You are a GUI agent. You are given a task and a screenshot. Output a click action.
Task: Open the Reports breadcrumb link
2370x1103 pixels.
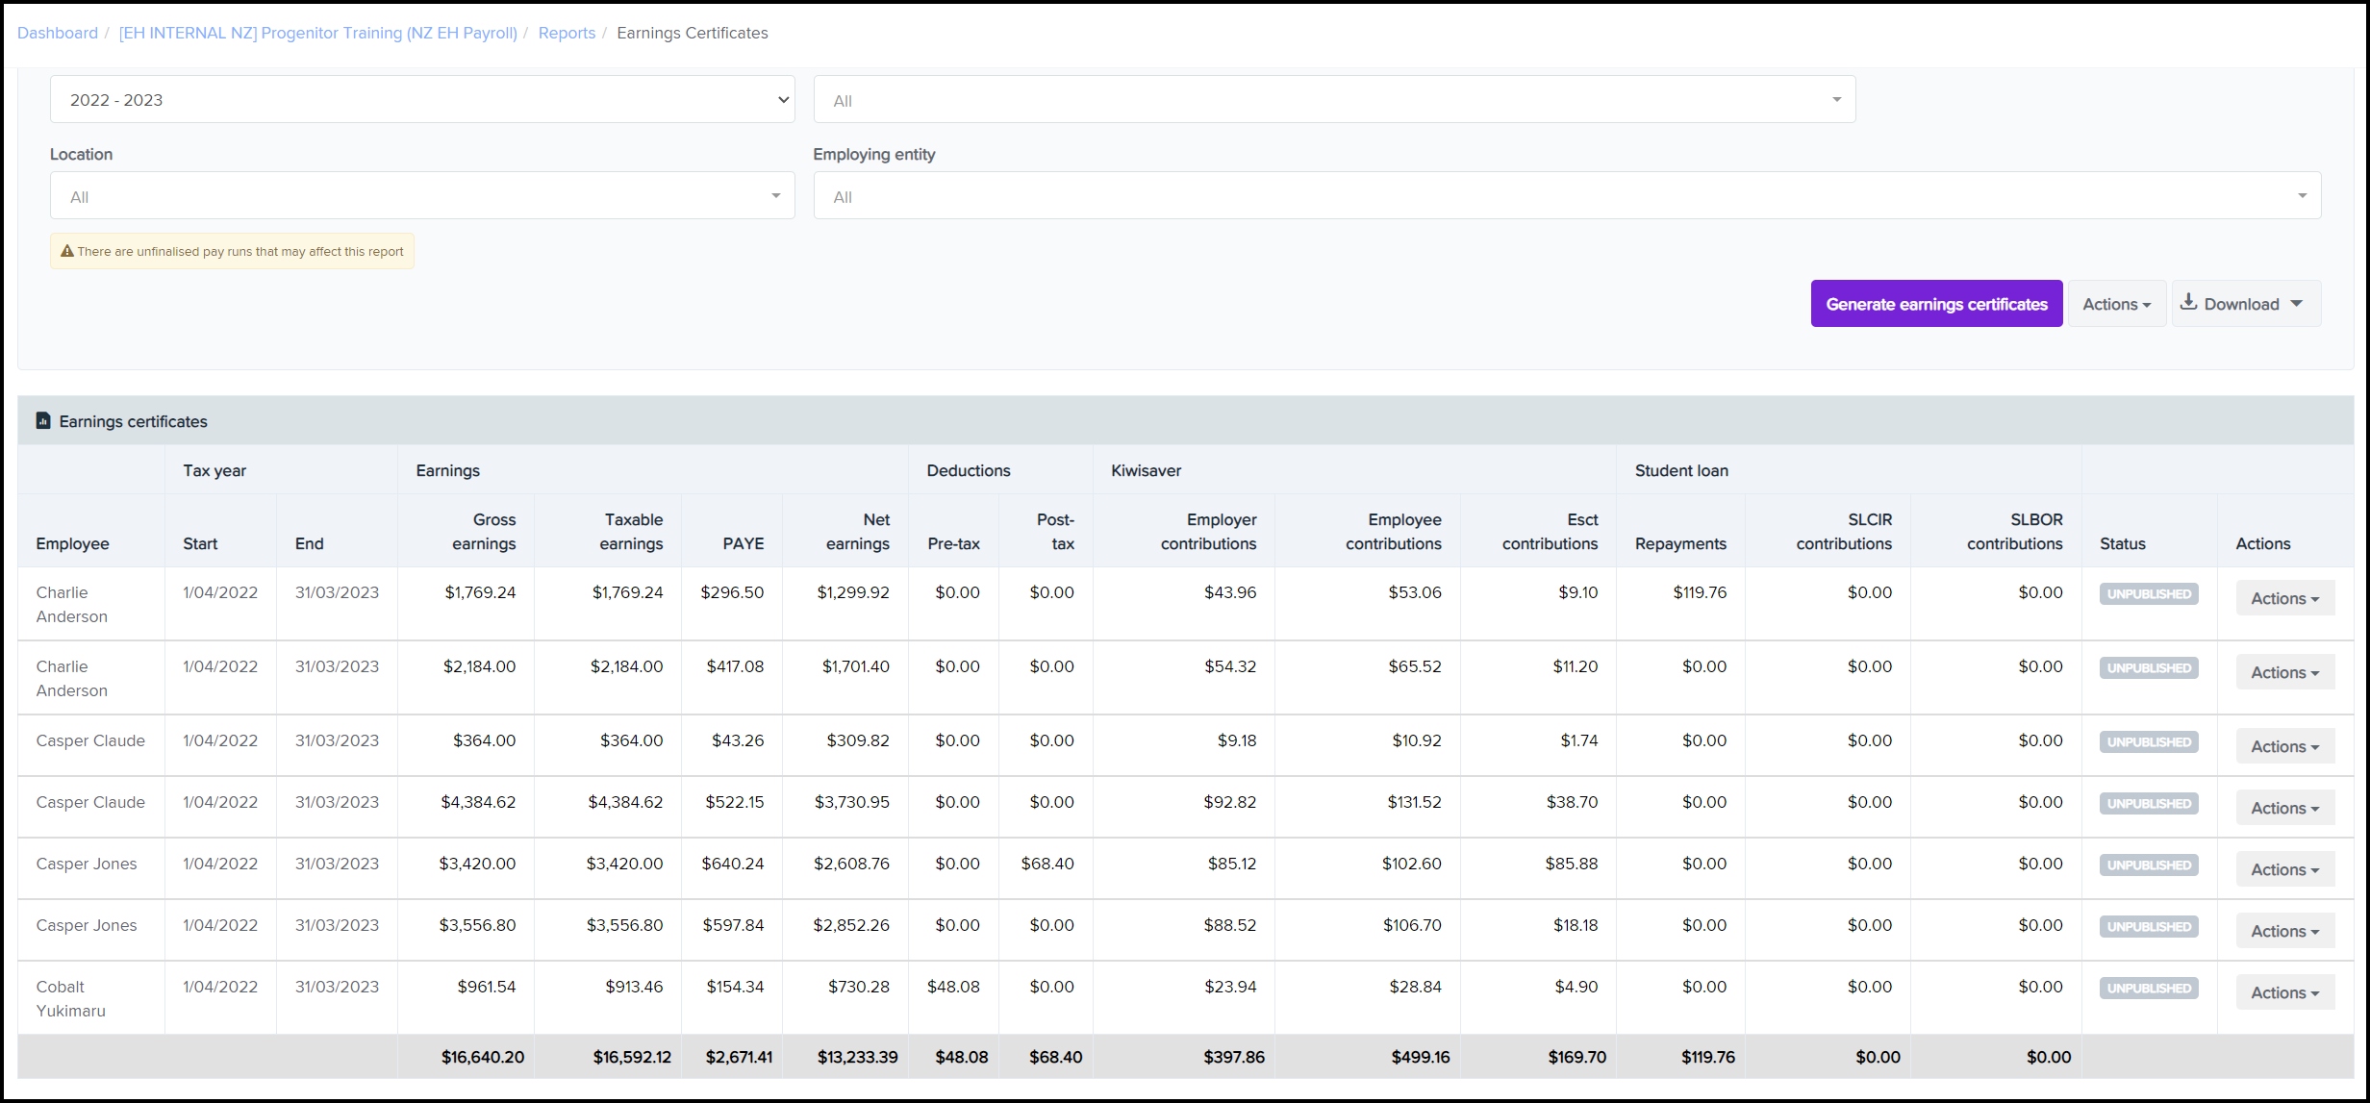(x=566, y=33)
